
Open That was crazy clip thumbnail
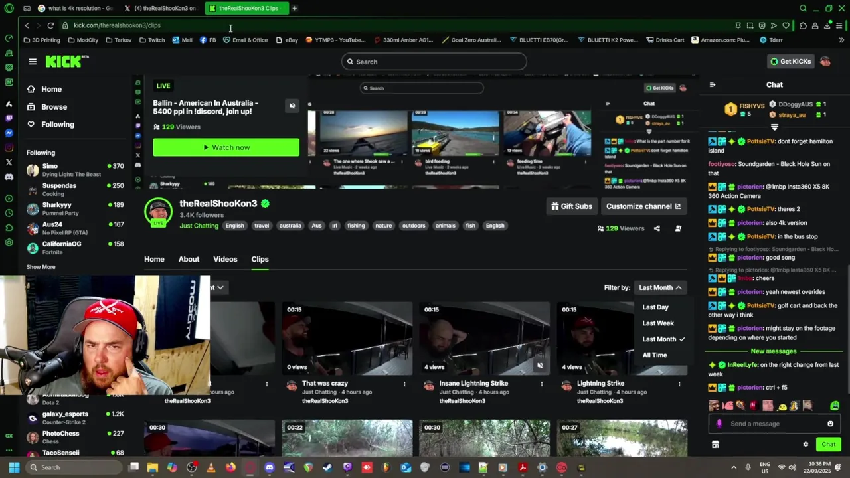347,339
